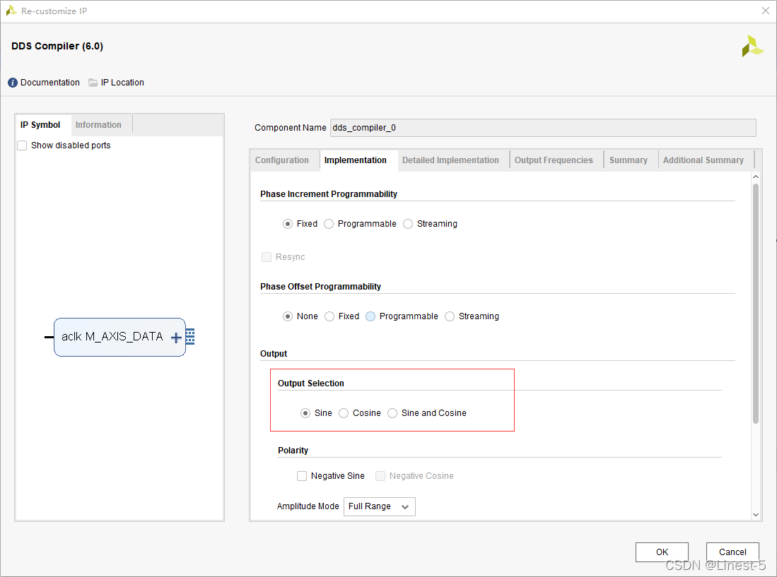Click the vertical scrollbar thumb
Image resolution: width=777 pixels, height=577 pixels.
click(756, 304)
